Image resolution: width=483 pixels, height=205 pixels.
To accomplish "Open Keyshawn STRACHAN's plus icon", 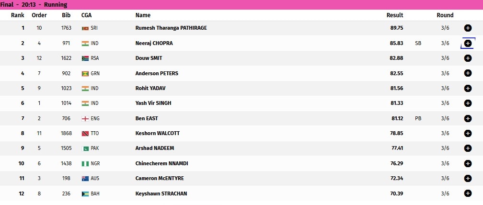I will point(468,194).
